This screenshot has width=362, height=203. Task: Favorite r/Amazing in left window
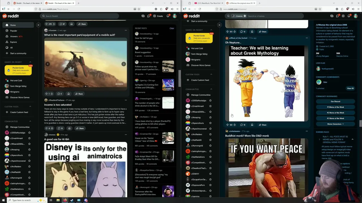29,149
